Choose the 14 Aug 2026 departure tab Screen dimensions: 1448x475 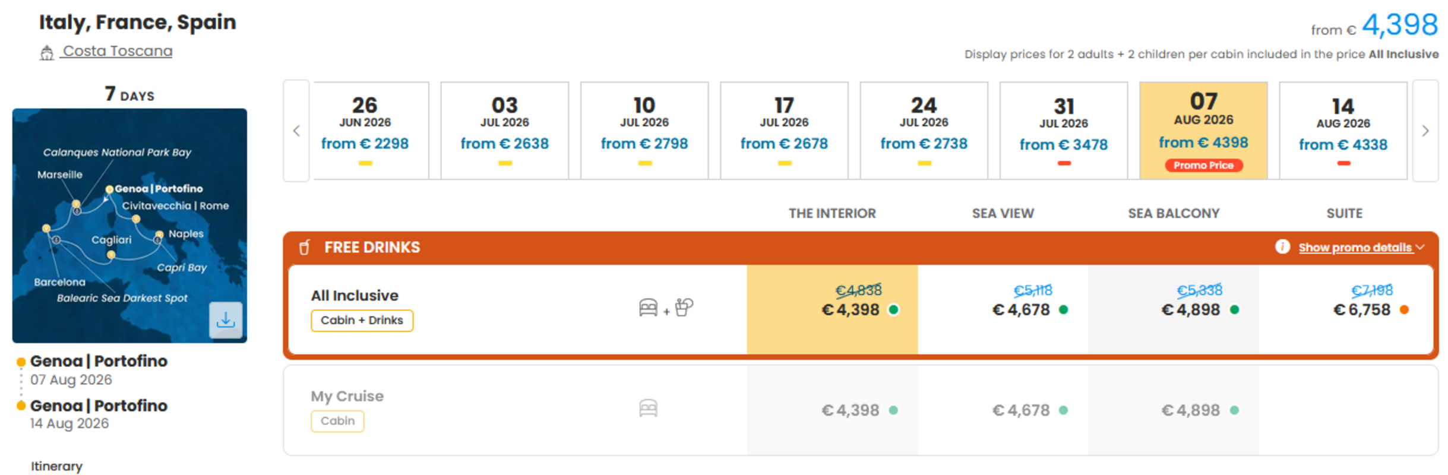[1343, 131]
